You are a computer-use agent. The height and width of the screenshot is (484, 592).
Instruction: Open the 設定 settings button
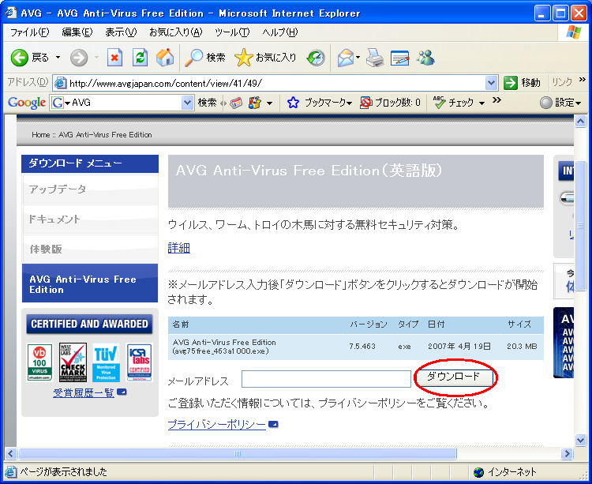tap(560, 103)
